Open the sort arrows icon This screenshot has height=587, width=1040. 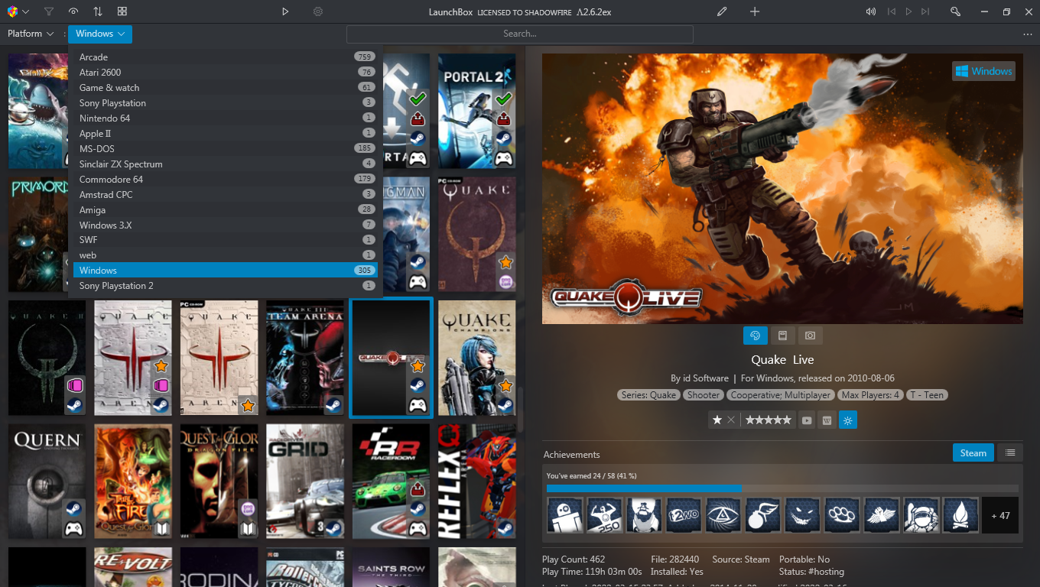[x=98, y=11]
